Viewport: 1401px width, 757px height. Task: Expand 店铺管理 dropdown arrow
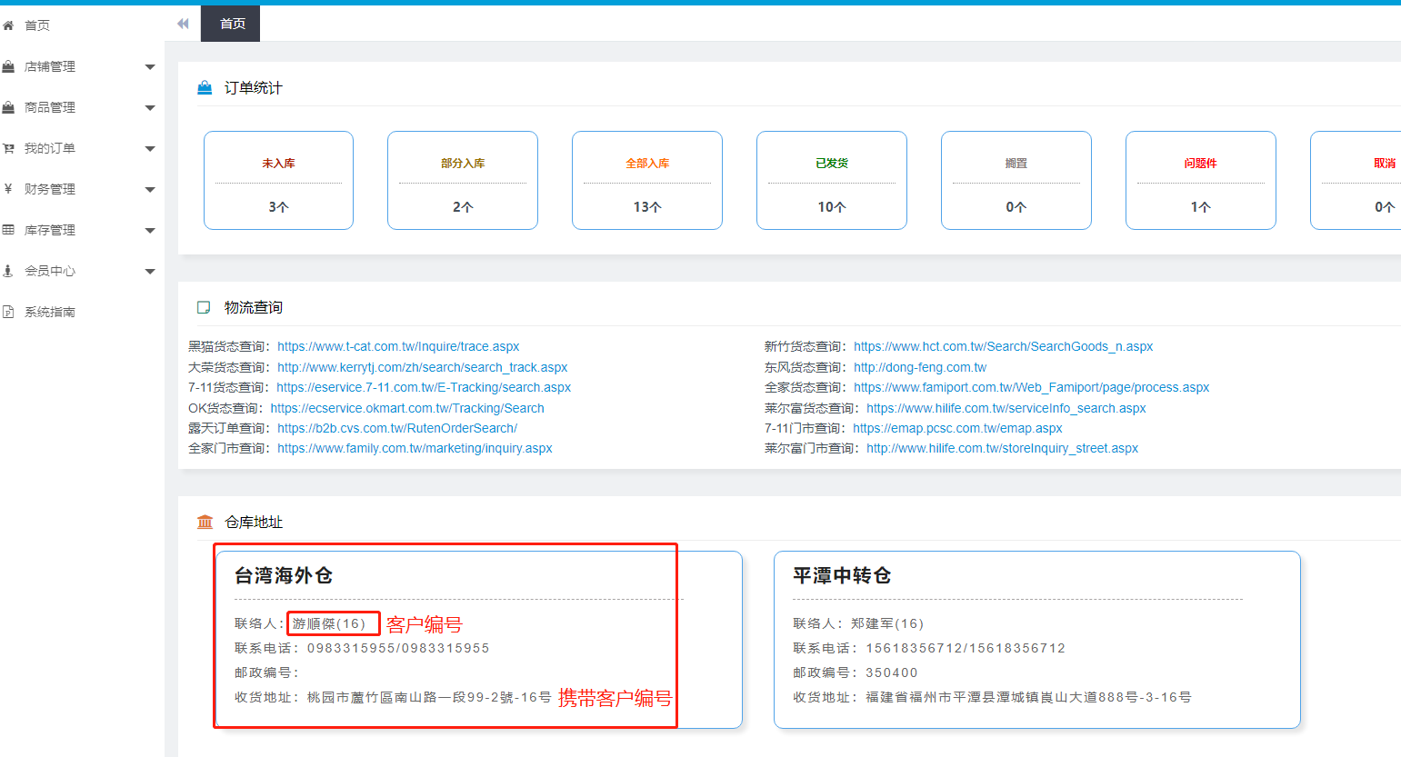[x=150, y=67]
